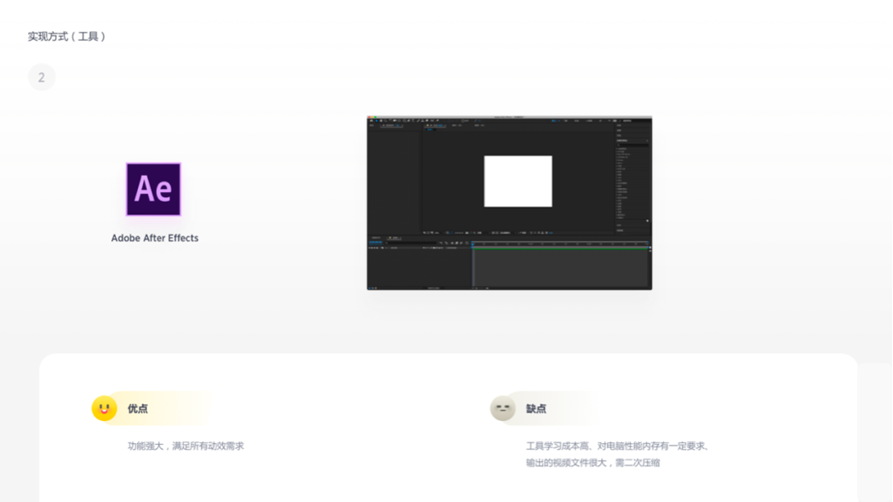Click the circled number 2 badge
Viewport: 893px width, 502px height.
click(42, 77)
